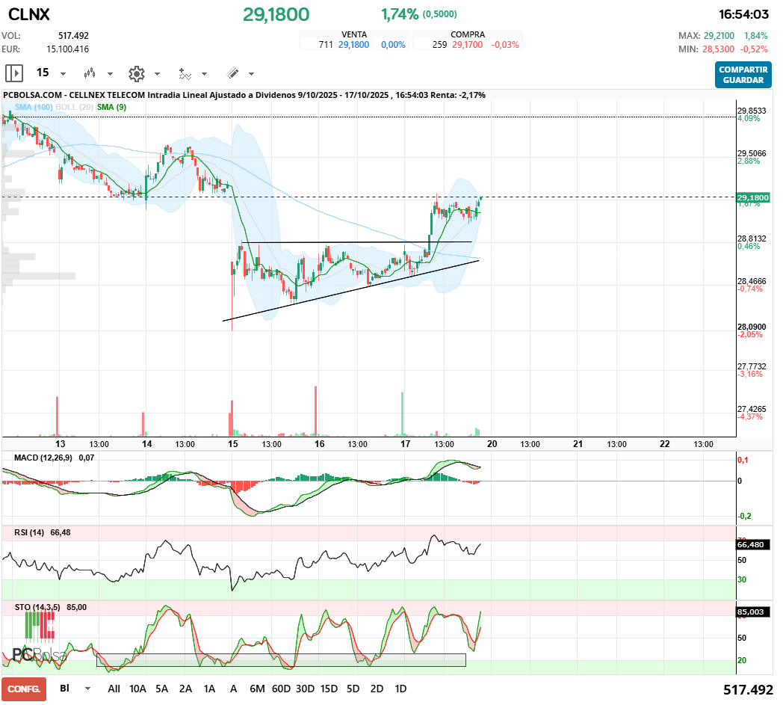Click the MACD (12,26,9) indicator label
The height and width of the screenshot is (705, 783).
44,457
